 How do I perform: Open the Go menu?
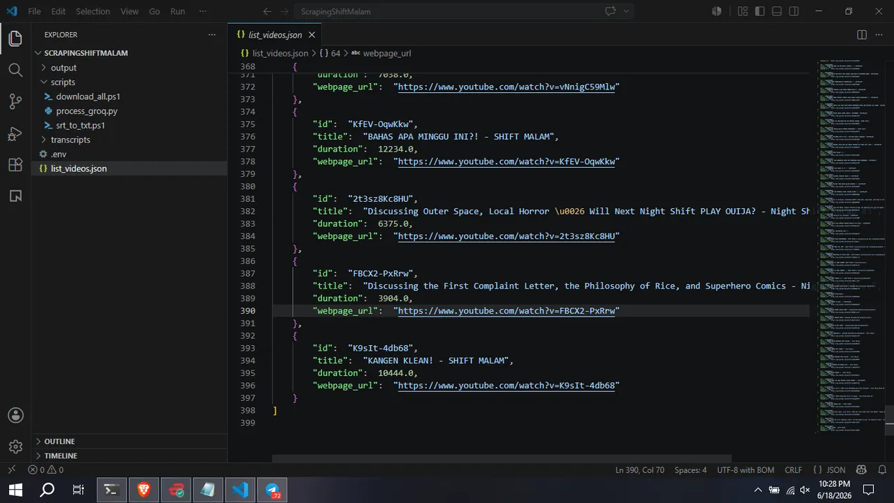click(154, 11)
